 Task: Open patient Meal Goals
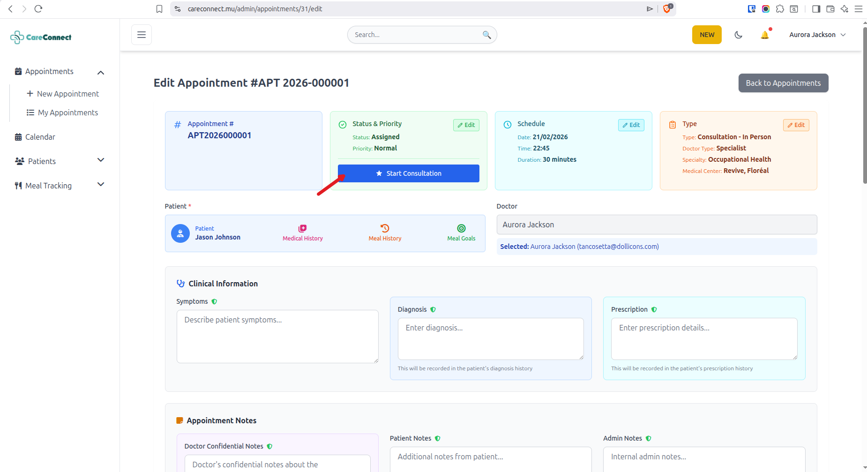tap(461, 233)
